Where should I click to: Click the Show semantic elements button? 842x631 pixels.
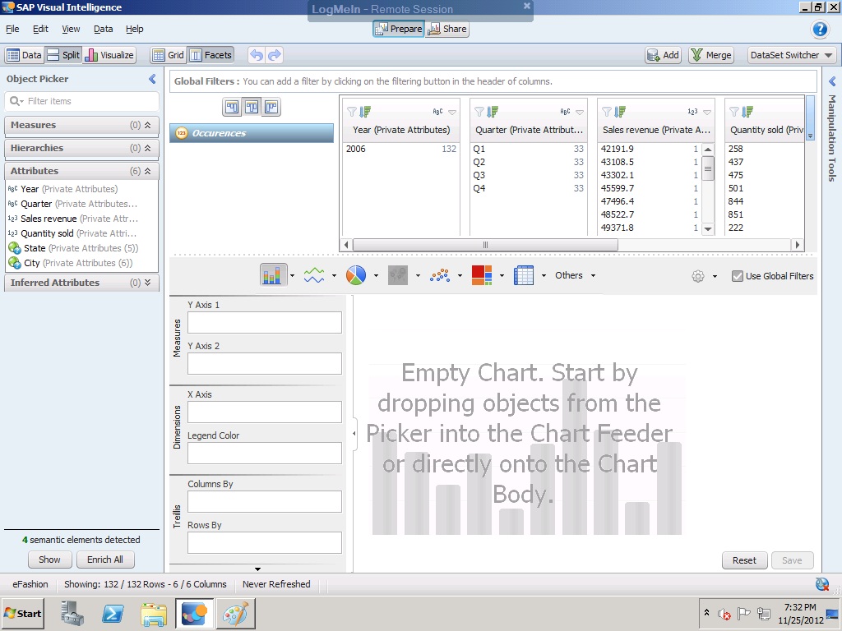[49, 560]
